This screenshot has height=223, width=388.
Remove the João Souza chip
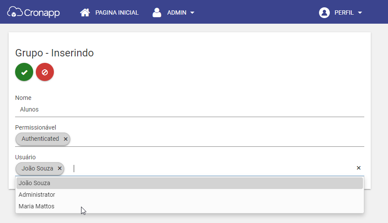tap(59, 168)
